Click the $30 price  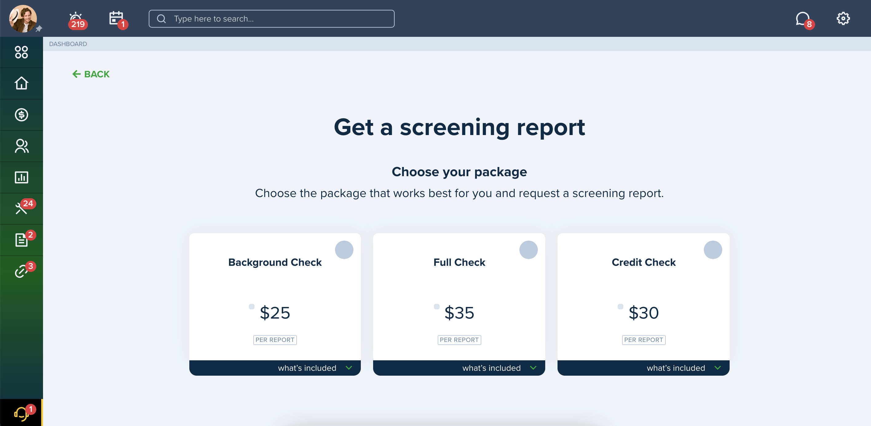tap(644, 312)
